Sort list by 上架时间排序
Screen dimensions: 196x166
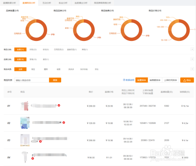171,80
